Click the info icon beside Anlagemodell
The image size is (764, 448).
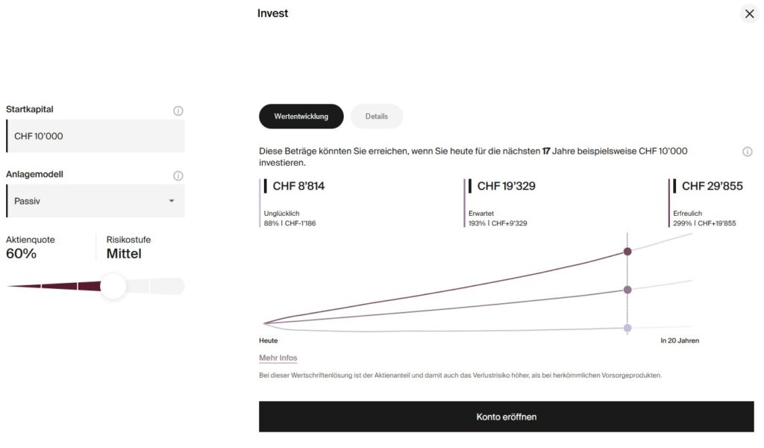point(178,176)
